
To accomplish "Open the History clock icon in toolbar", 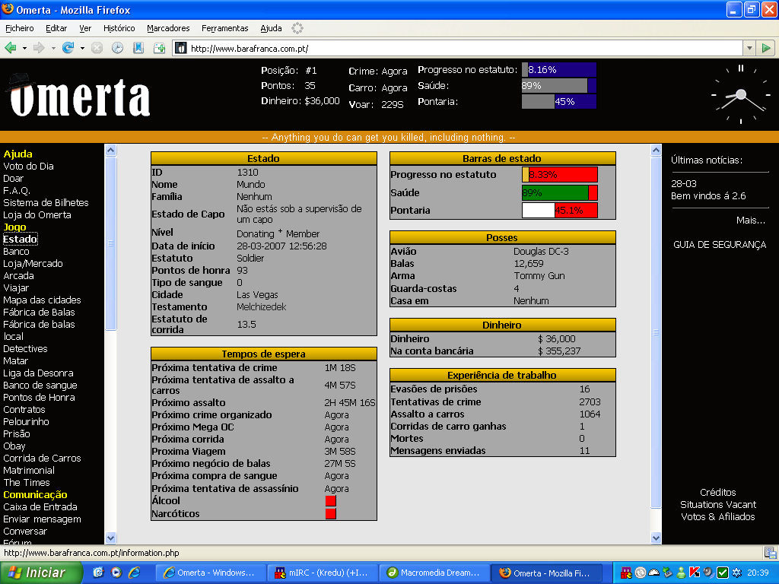I will point(117,48).
